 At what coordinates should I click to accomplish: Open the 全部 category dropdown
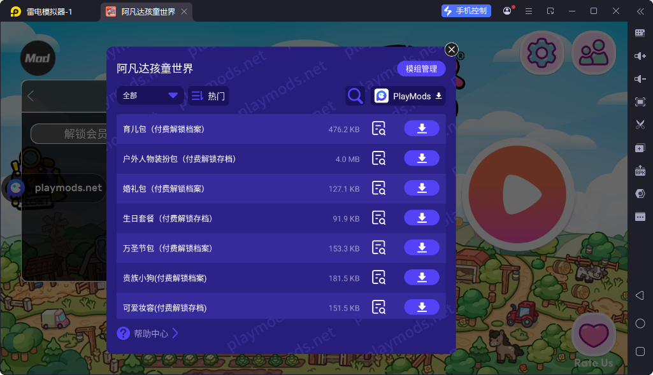point(150,96)
